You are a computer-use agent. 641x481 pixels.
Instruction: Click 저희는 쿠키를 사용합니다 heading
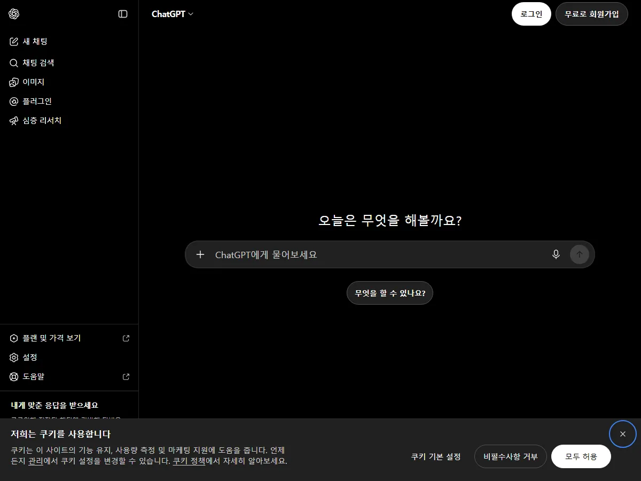click(60, 434)
